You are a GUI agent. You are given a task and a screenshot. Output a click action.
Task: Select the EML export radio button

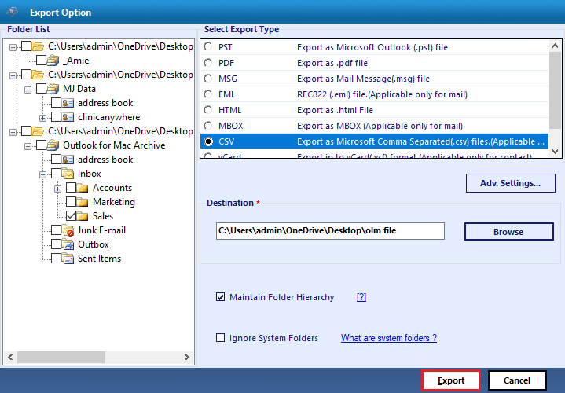pos(208,94)
